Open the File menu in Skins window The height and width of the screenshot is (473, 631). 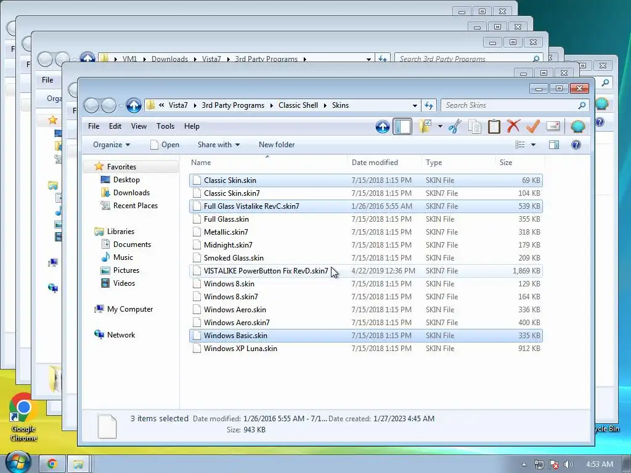tap(94, 126)
